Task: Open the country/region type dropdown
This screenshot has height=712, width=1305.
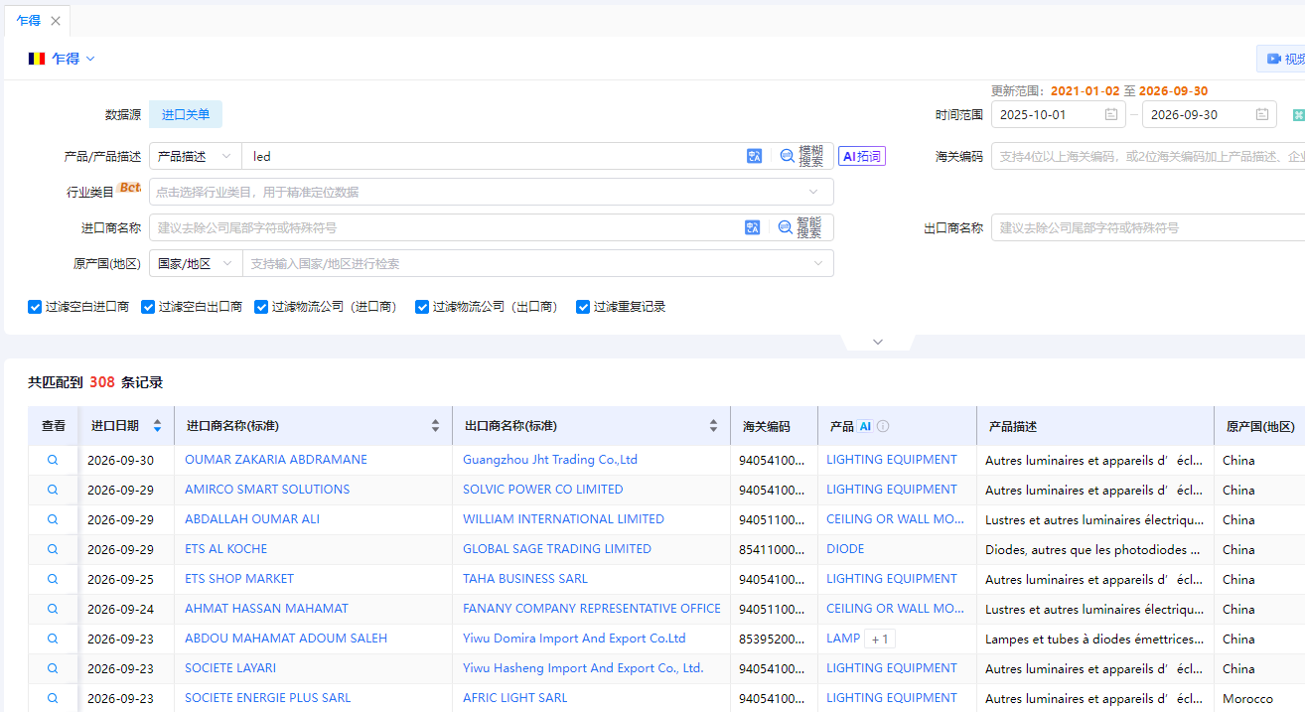Action: [x=196, y=263]
